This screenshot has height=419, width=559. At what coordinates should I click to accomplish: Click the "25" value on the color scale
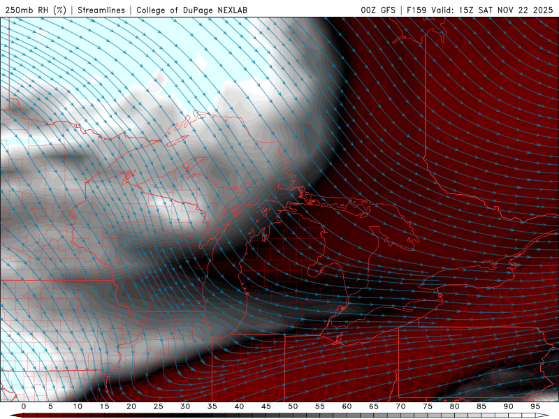pyautogui.click(x=159, y=406)
